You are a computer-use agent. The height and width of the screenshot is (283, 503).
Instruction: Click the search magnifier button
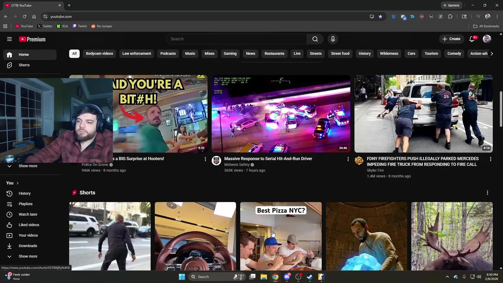[x=315, y=39]
